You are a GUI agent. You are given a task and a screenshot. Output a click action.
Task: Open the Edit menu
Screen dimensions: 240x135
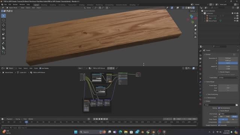point(10,4)
